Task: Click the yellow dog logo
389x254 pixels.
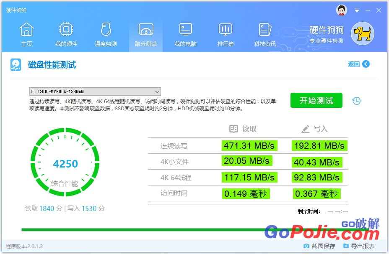Action: pyautogui.click(x=363, y=33)
